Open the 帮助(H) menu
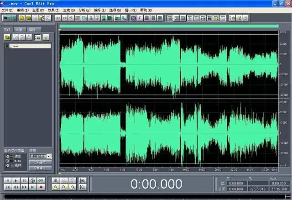The height and width of the screenshot is (200, 292). [146, 10]
